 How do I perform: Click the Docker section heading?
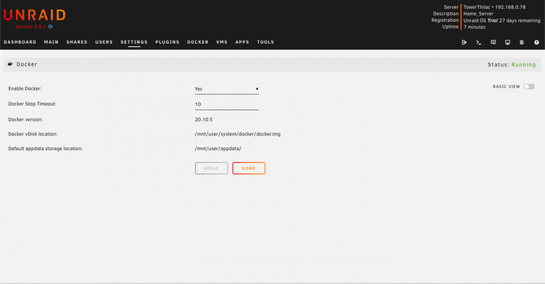27,64
